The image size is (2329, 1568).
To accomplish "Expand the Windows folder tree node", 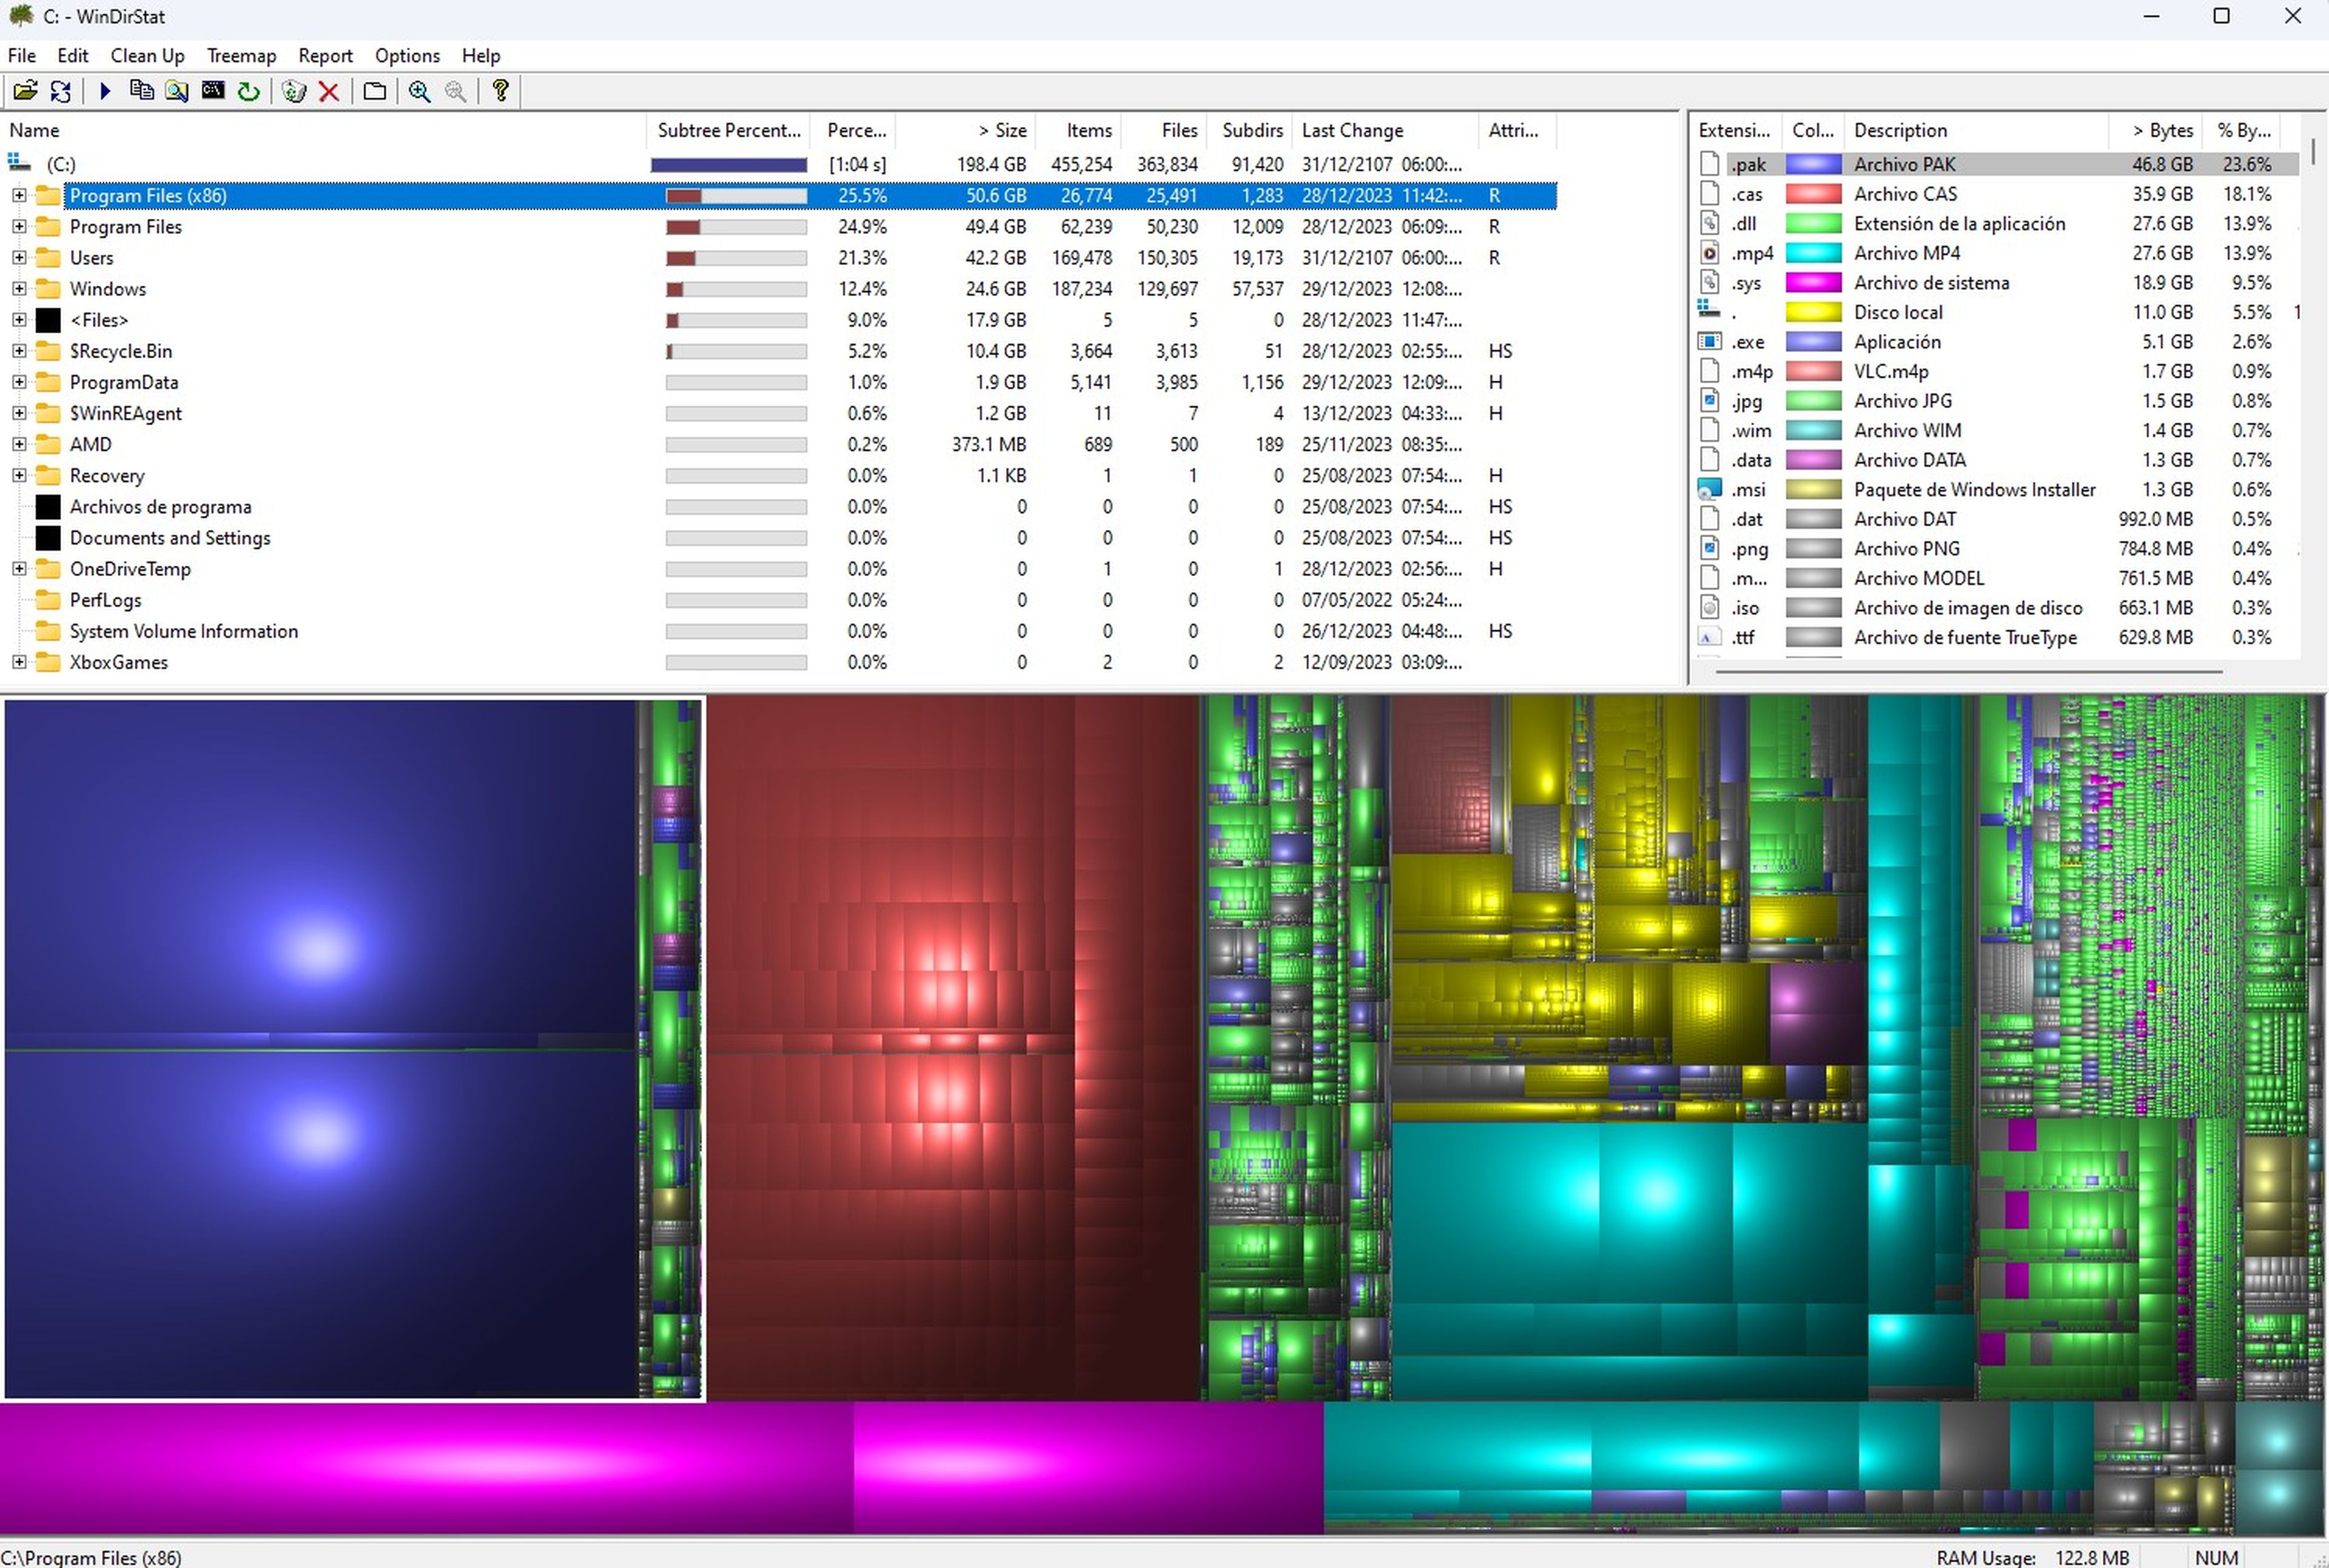I will point(18,289).
